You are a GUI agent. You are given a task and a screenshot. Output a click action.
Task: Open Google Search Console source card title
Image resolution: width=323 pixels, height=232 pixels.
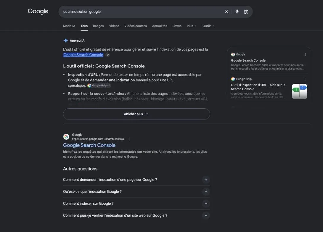248,60
